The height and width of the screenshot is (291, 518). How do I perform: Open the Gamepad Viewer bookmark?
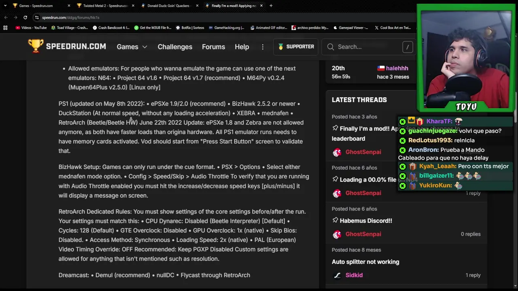click(x=350, y=28)
